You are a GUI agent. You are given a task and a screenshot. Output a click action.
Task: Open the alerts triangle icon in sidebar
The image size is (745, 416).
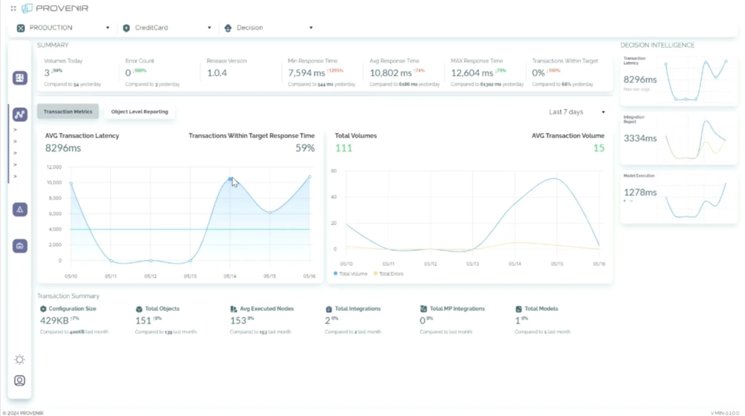coord(20,210)
